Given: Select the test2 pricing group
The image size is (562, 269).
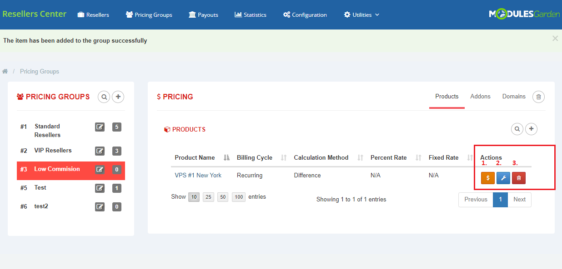Looking at the screenshot, I should [41, 206].
